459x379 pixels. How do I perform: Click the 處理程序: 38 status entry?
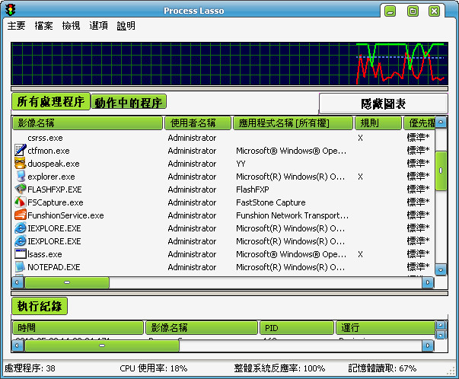coord(30,368)
